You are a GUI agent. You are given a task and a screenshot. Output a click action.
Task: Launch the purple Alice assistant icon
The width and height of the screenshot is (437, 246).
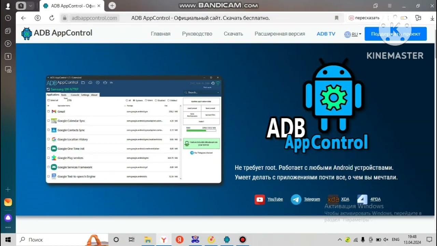point(8,218)
